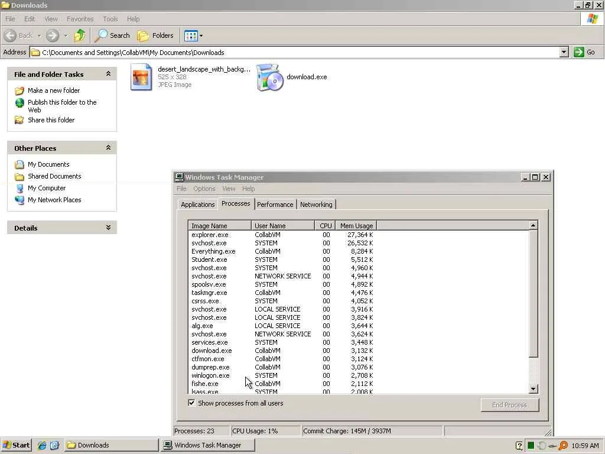Click the process list scroll up arrow
This screenshot has height=454, width=605.
(534, 225)
